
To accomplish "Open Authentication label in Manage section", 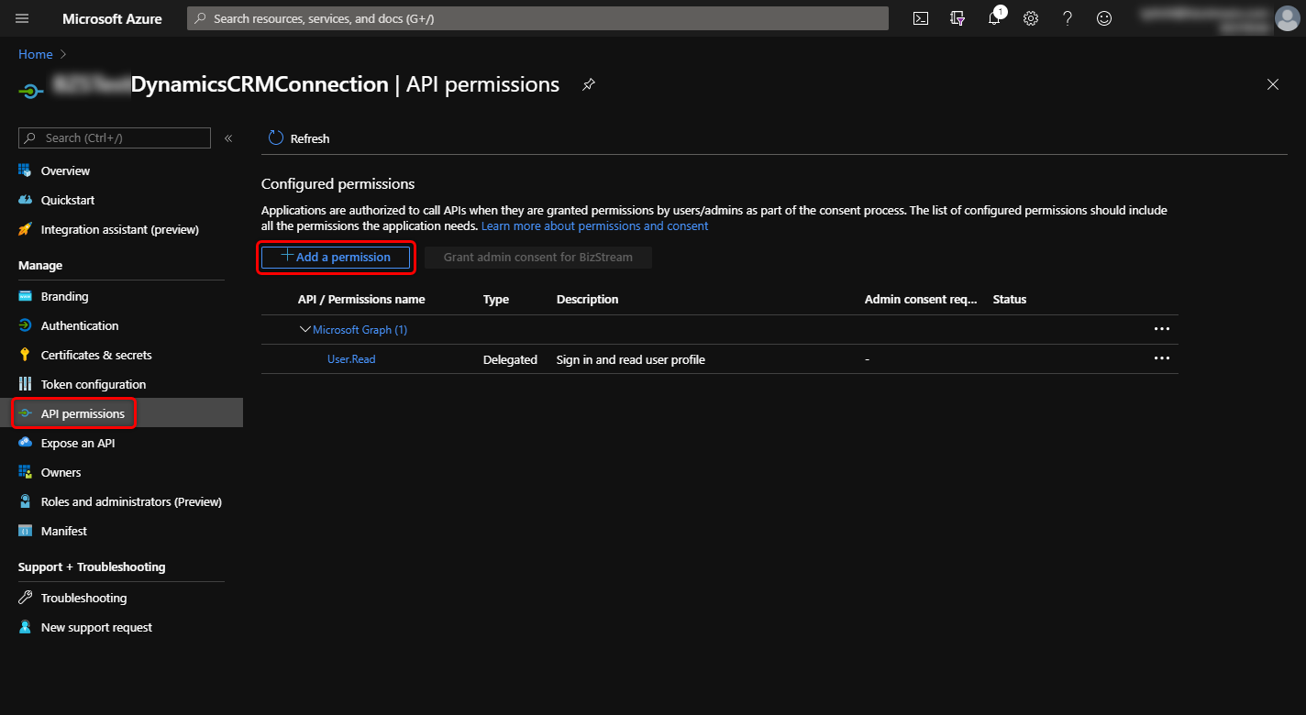I will click(x=80, y=325).
